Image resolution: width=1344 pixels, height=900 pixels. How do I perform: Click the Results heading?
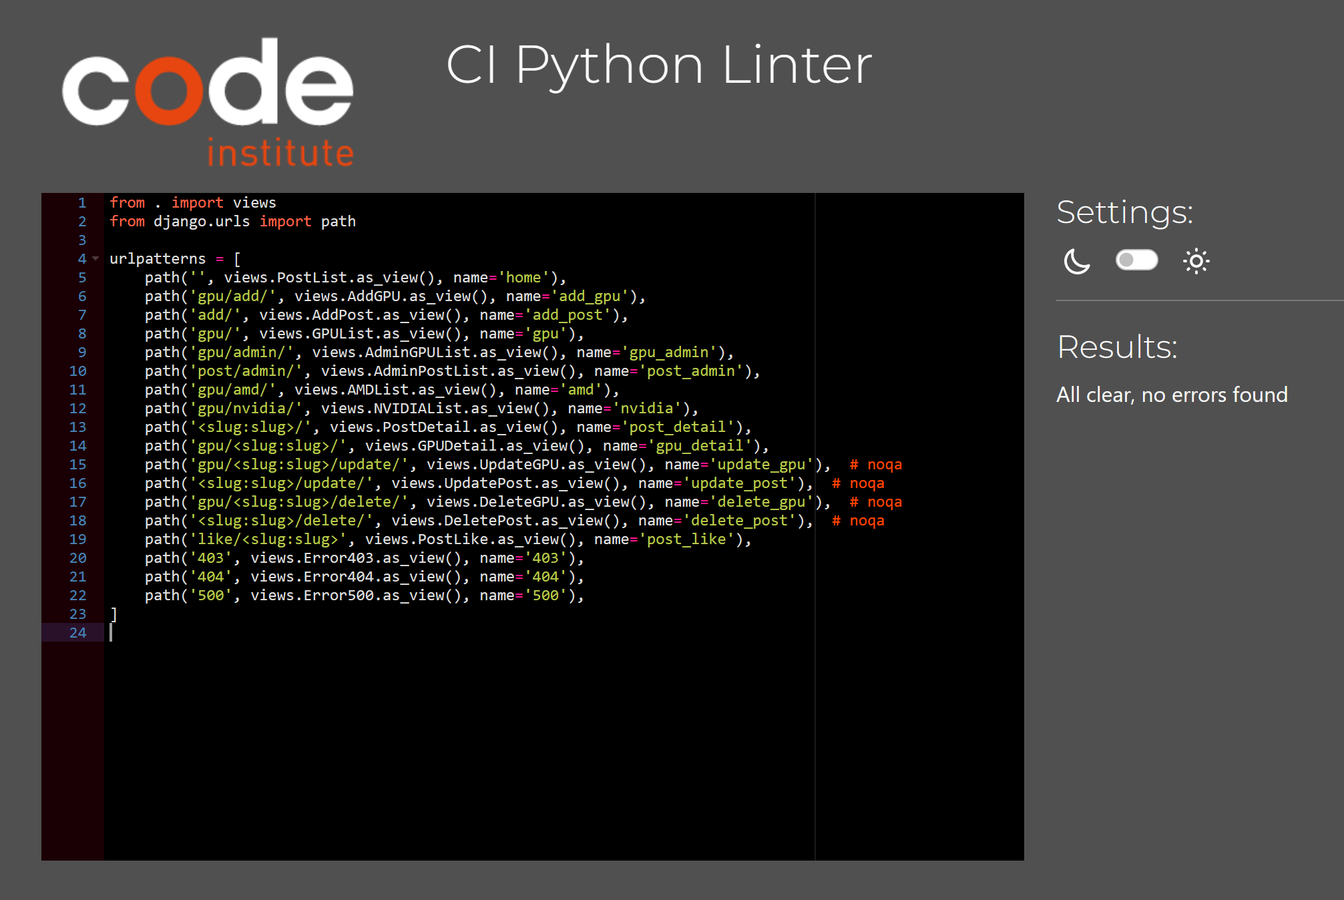(1117, 347)
